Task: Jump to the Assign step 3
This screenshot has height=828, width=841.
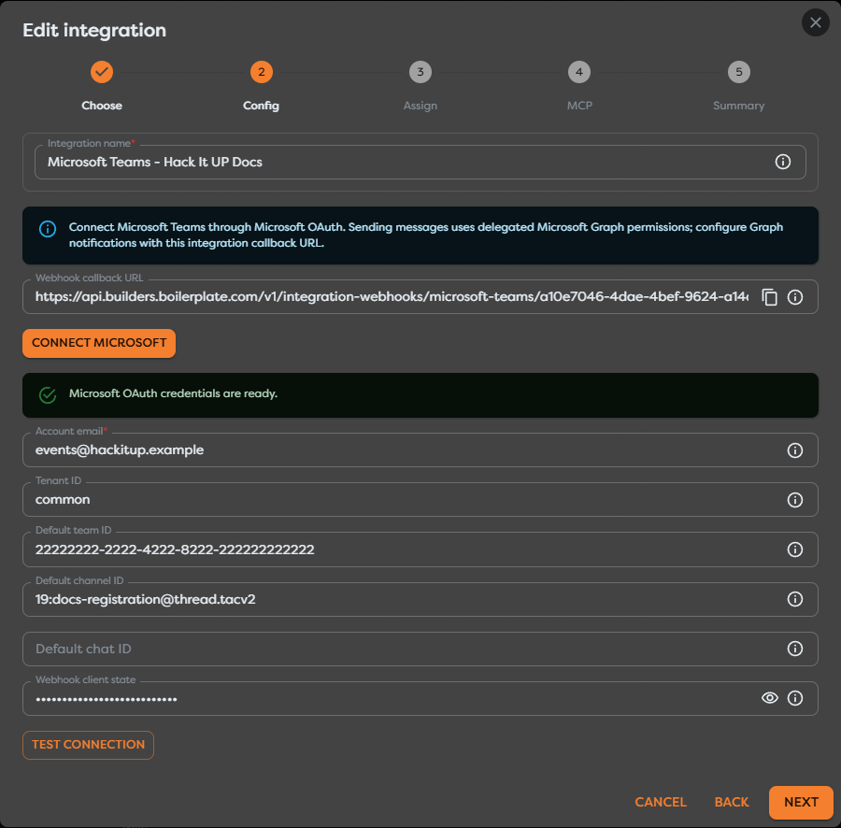Action: [x=420, y=72]
